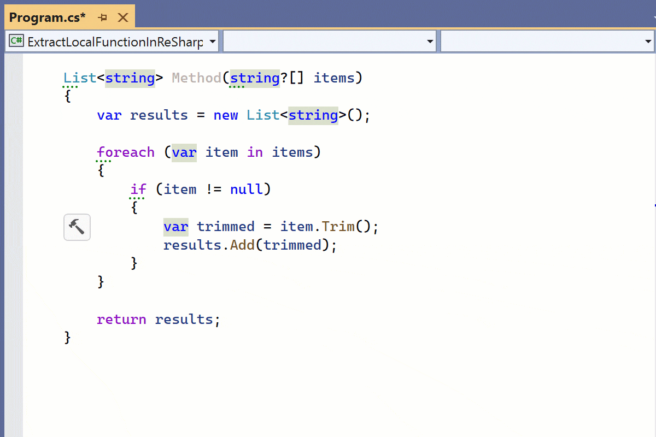Click the C# project icon in navigation bar

(x=16, y=42)
